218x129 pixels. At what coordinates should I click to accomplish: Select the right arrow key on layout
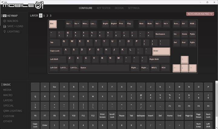[x=193, y=68]
